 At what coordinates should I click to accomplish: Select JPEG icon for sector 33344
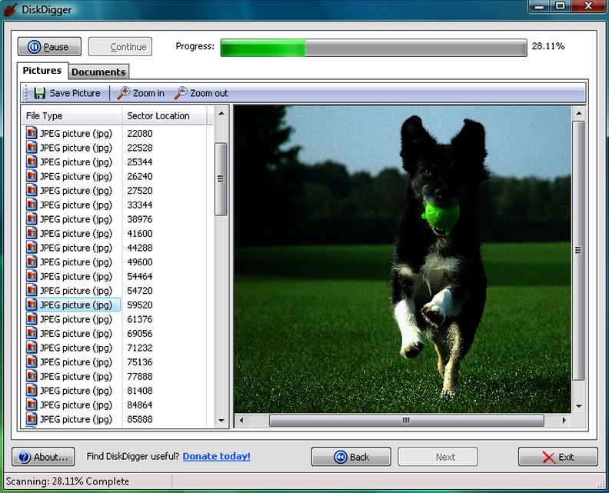(32, 205)
